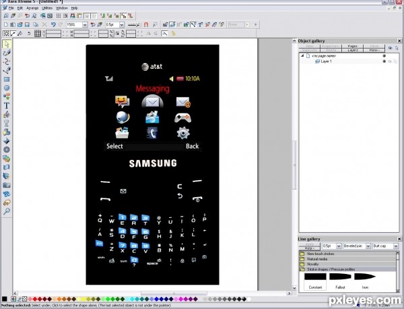The image size is (404, 309).
Task: Toggle the bounds handles button on infobar
Action: pyautogui.click(x=6, y=34)
